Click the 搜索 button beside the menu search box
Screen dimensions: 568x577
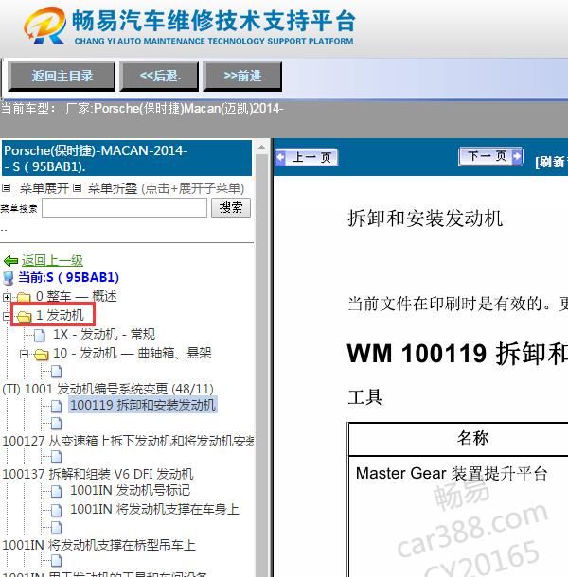[231, 207]
